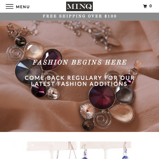Image resolution: width=159 pixels, height=159 pixels.
Task: Open the middle blue bead earring product
Action: pyautogui.click(x=85, y=152)
